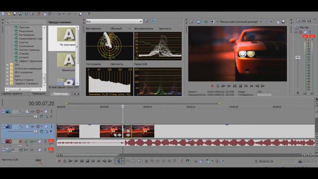Screen dimensions: 318x179
Task: Solo the selected second video track
Action: (52, 126)
